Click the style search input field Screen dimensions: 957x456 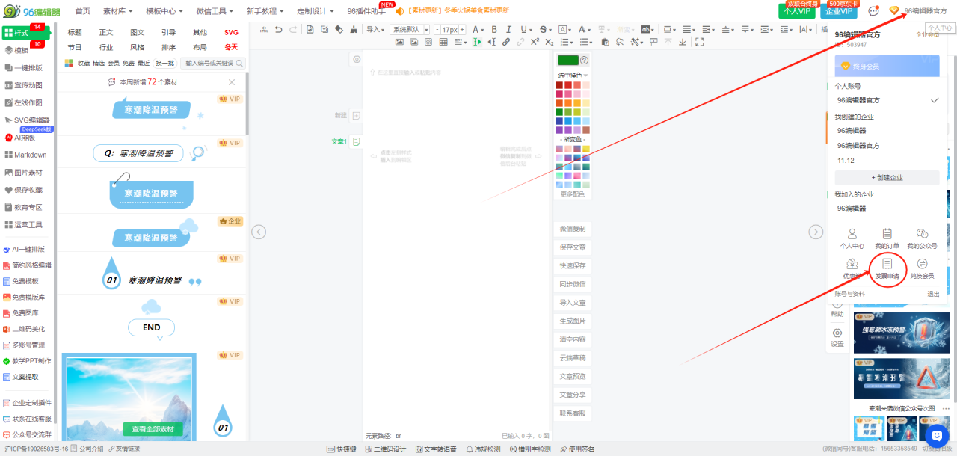(209, 64)
